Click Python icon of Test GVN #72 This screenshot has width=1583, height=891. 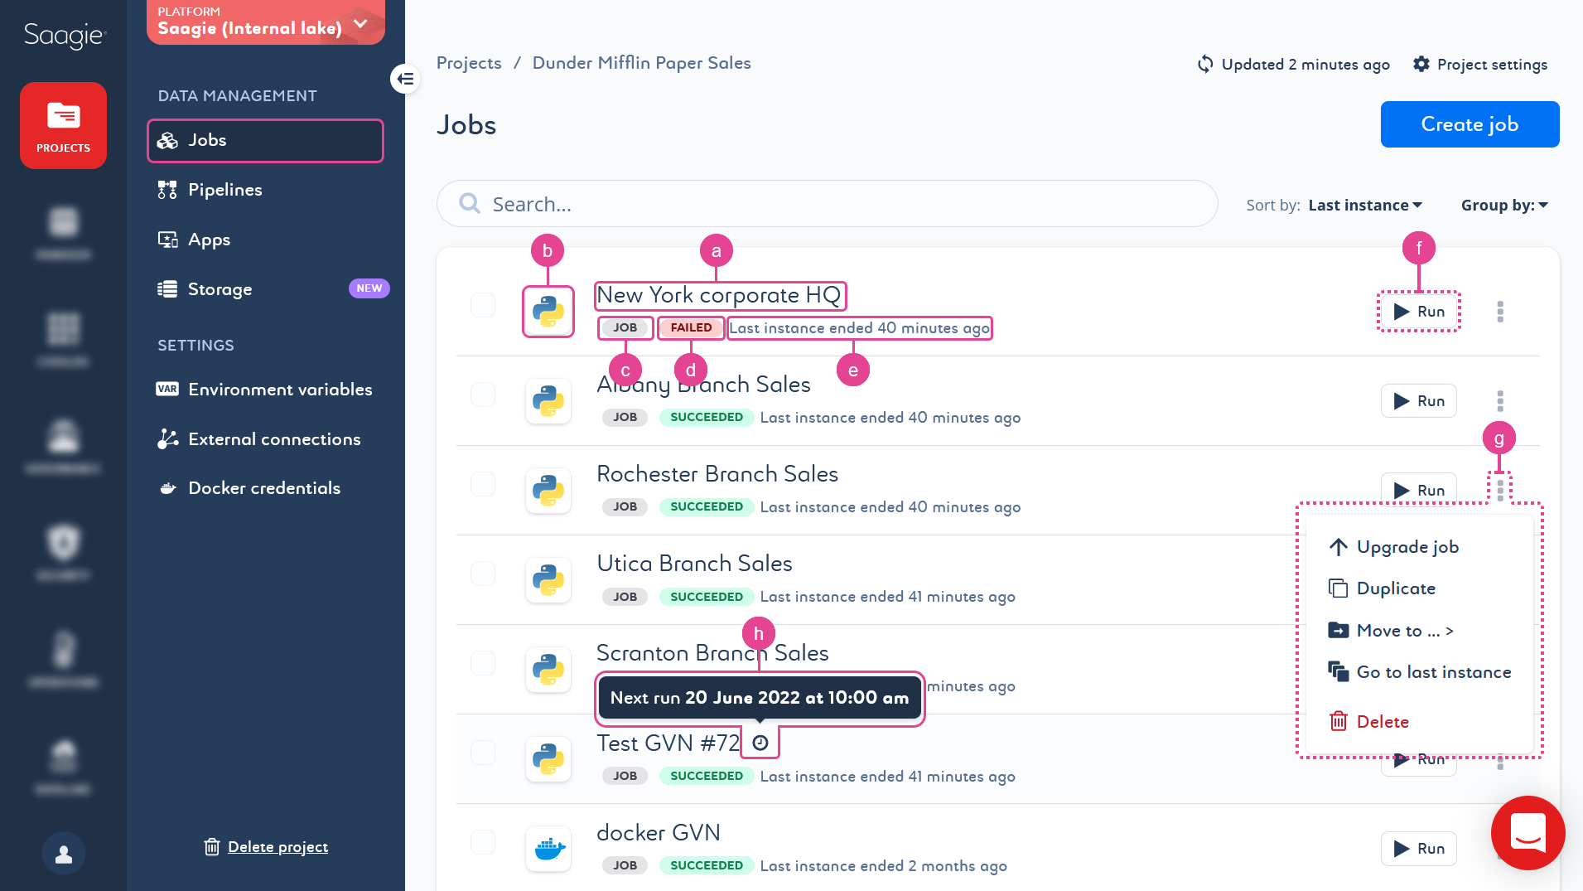tap(548, 759)
